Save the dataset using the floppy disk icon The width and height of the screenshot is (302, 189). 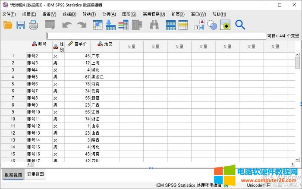[21, 25]
